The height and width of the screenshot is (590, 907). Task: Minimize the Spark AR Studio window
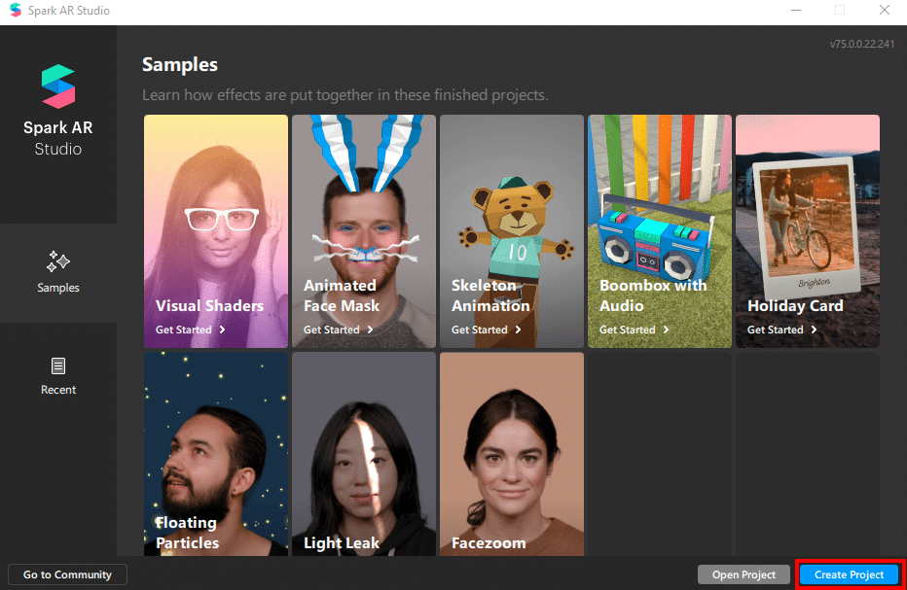(x=796, y=11)
